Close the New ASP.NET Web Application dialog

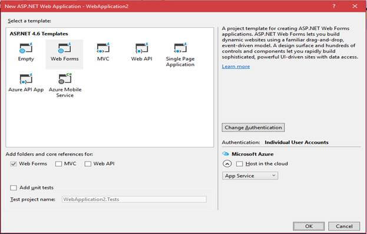point(355,6)
